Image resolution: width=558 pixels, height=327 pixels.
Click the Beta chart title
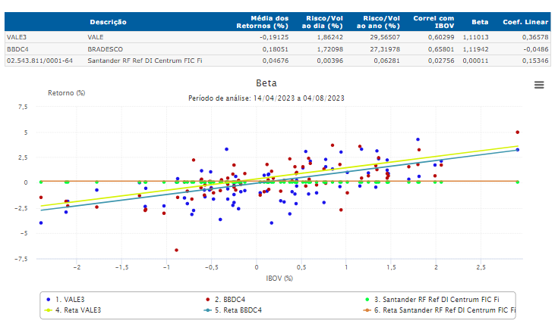(x=266, y=83)
